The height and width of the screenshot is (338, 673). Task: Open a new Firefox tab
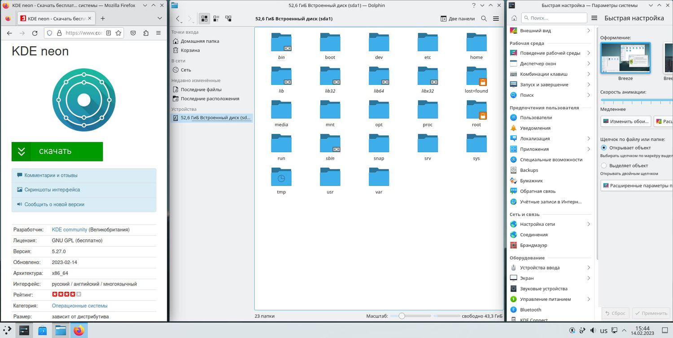[103, 18]
